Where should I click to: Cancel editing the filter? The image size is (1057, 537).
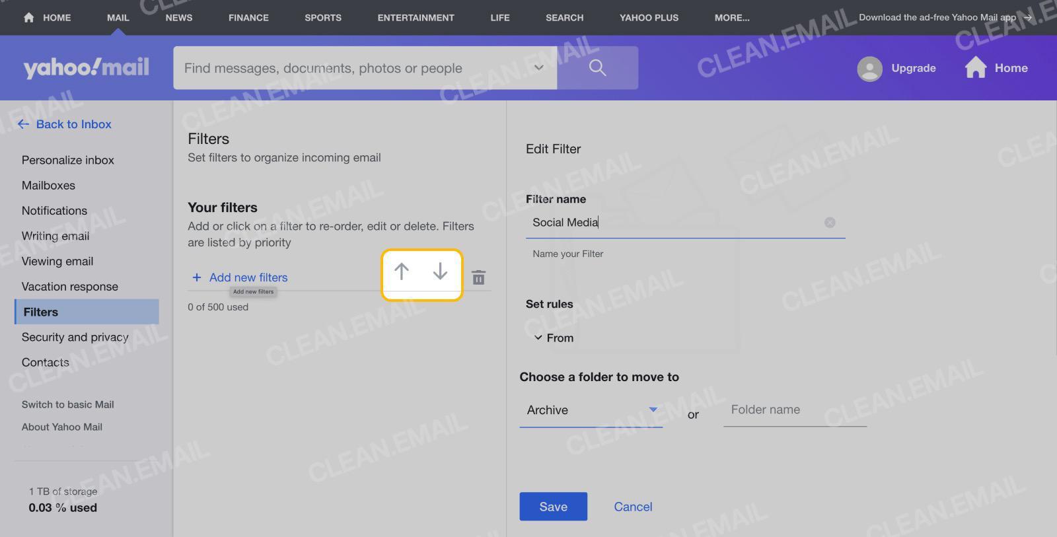point(633,507)
